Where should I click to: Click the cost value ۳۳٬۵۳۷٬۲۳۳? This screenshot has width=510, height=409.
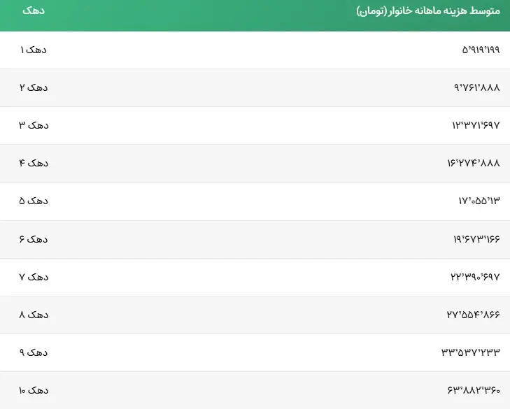[x=471, y=352]
